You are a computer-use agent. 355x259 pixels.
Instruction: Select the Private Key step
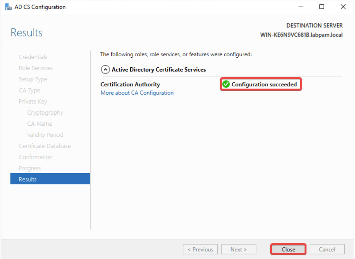[33, 101]
